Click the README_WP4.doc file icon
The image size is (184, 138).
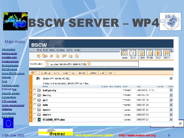39,120
